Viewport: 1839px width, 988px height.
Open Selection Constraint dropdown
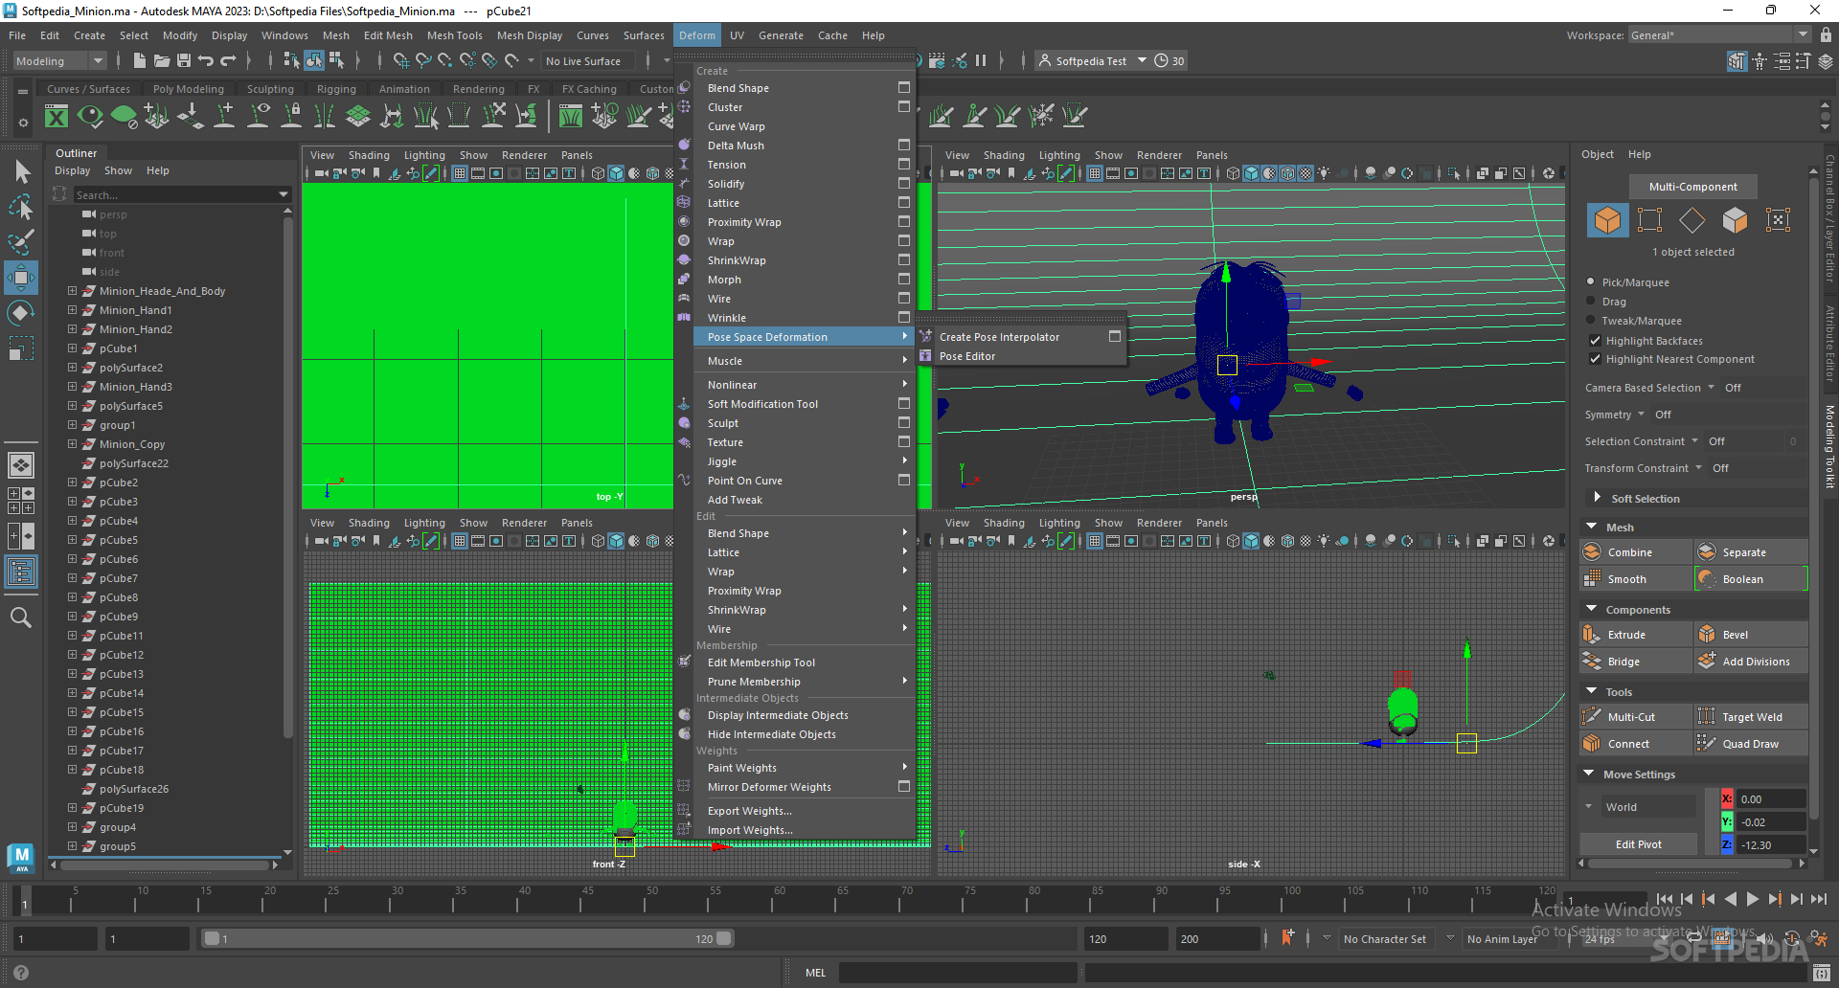tap(1694, 440)
